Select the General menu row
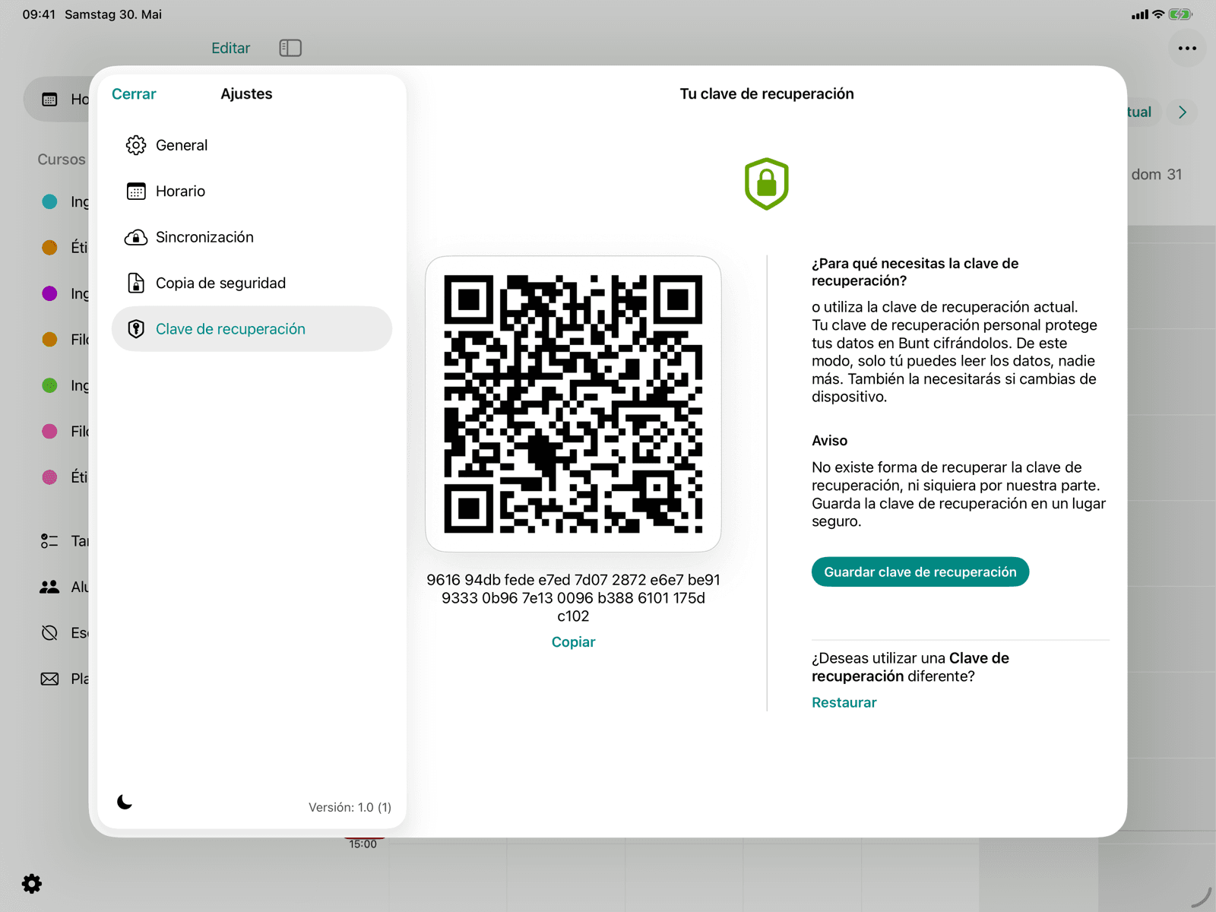The height and width of the screenshot is (912, 1216). tap(252, 145)
